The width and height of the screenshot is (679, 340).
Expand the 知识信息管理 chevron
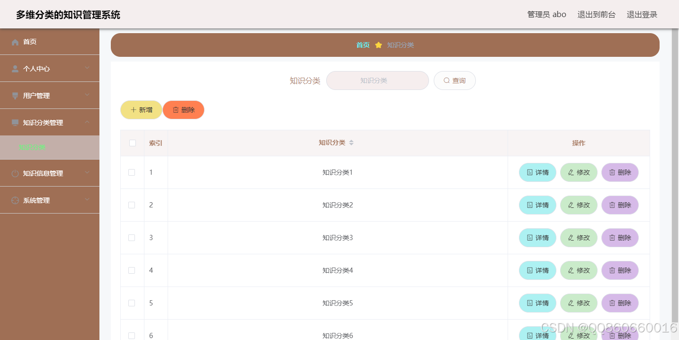(87, 173)
